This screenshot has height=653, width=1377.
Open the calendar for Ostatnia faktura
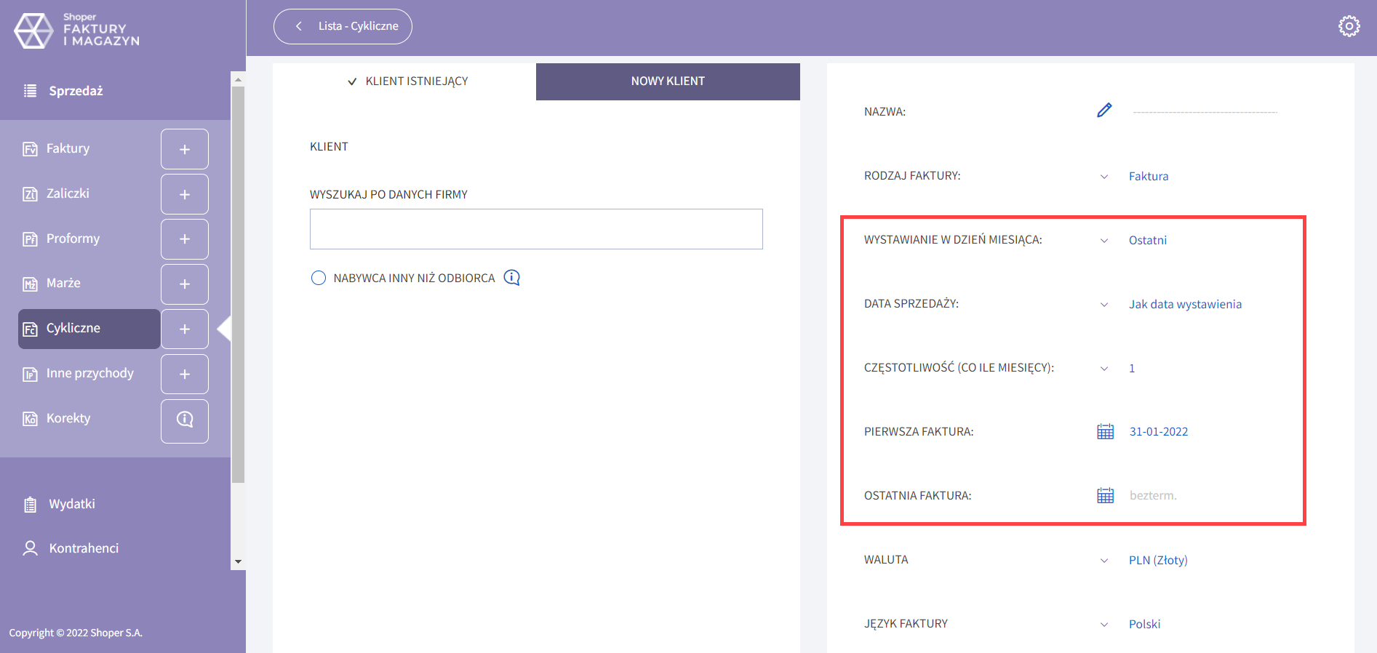(x=1105, y=496)
